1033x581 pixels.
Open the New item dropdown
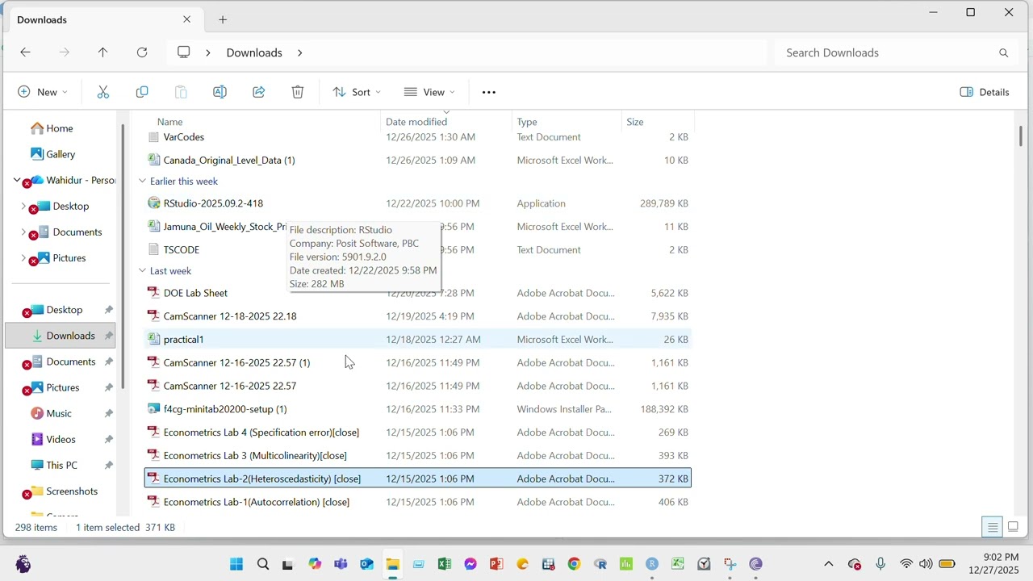43,92
